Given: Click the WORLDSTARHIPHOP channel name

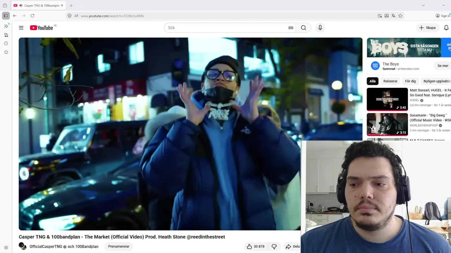Looking at the screenshot, I should coord(424,125).
